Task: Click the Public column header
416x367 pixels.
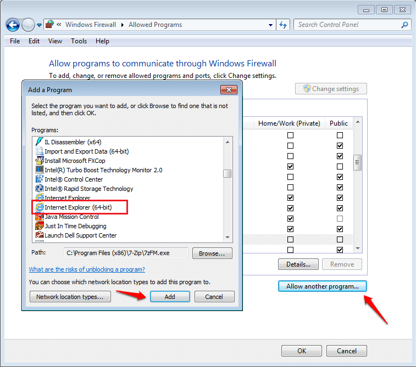Action: pyautogui.click(x=339, y=123)
